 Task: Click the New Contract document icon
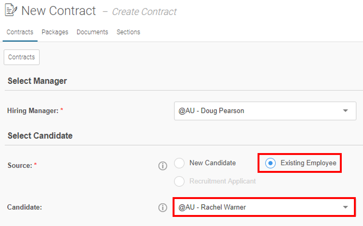[11, 10]
